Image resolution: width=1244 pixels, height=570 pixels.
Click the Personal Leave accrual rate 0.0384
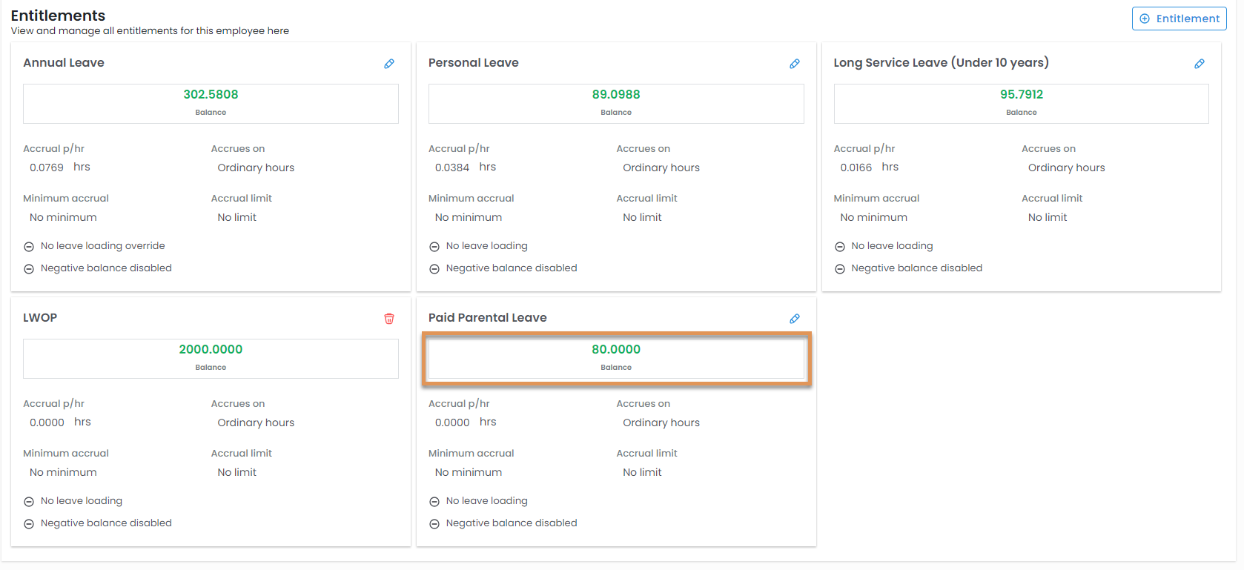pyautogui.click(x=452, y=168)
